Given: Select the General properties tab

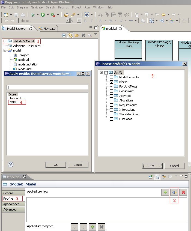Looking at the screenshot, I should click(x=13, y=193).
